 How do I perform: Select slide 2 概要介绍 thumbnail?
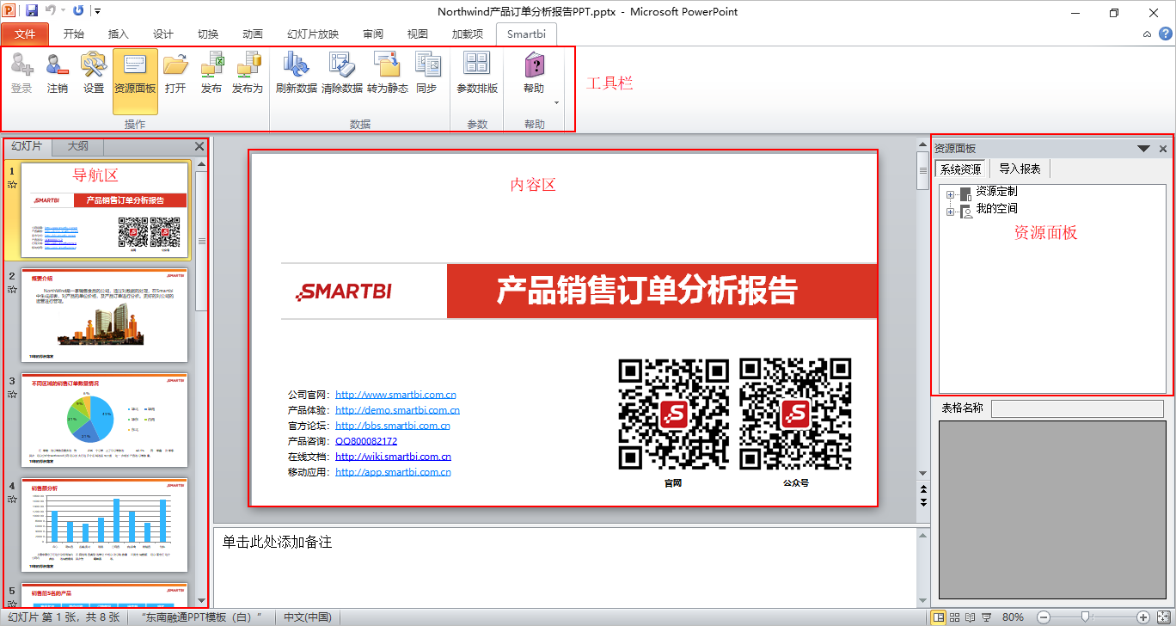tap(104, 315)
